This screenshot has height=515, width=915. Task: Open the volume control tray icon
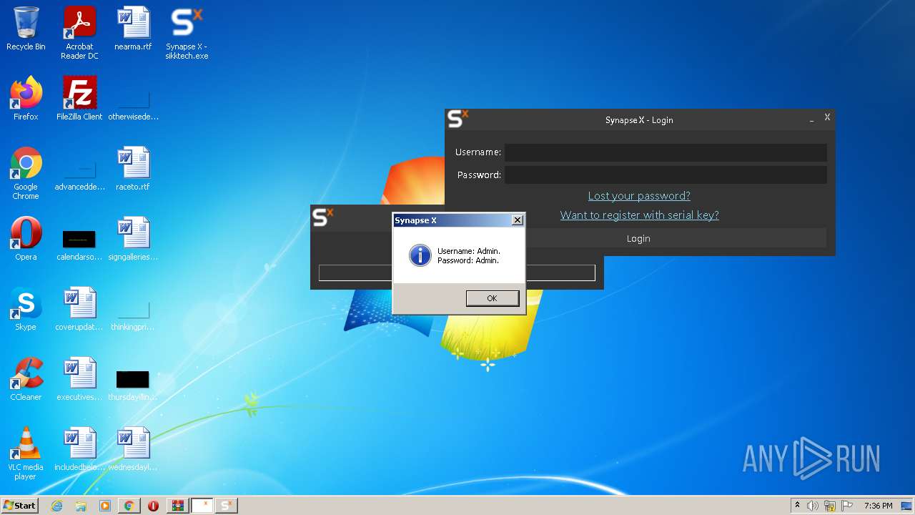point(813,506)
